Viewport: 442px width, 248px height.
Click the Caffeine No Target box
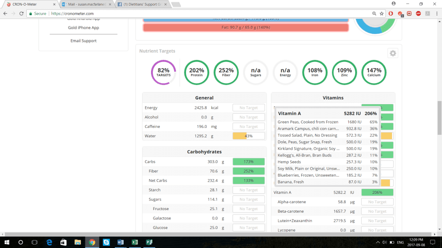pyautogui.click(x=249, y=127)
